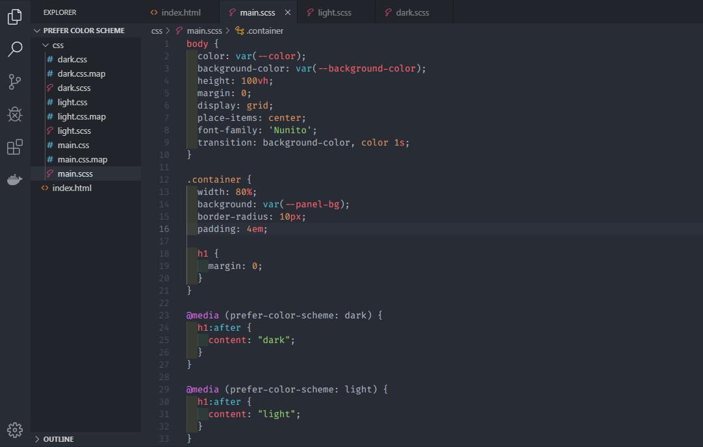Image resolution: width=703 pixels, height=447 pixels.
Task: Click the EXPLORER panel title
Action: coord(60,12)
